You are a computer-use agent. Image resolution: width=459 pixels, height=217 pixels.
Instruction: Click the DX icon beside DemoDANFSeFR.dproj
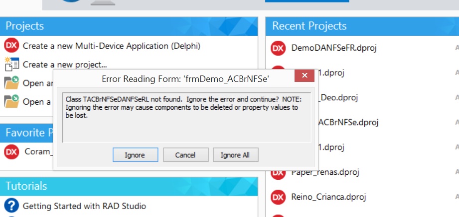pyautogui.click(x=278, y=48)
